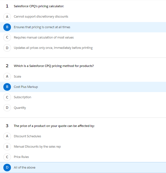
Task: Select the C circle next to Subscription
Action: (x=7, y=97)
